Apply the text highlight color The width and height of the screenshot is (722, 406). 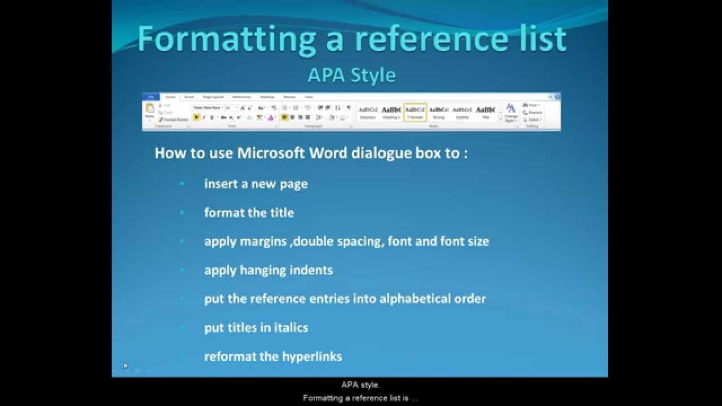point(259,117)
